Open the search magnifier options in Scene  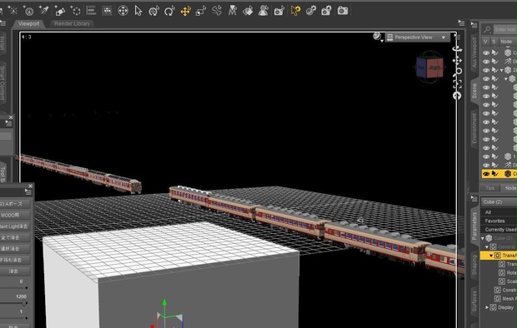pos(487,30)
